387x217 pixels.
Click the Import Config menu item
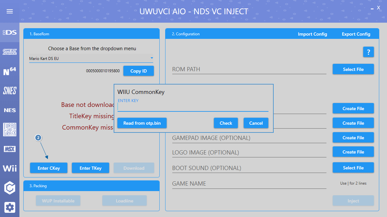click(x=312, y=34)
